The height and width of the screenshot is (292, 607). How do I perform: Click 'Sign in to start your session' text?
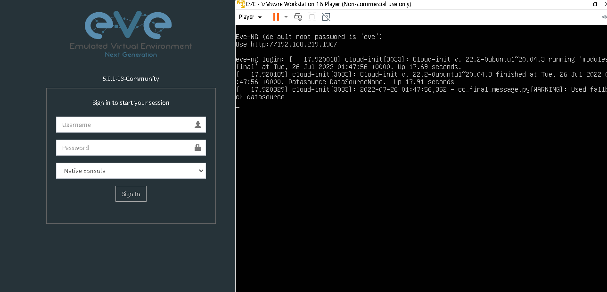coord(131,103)
